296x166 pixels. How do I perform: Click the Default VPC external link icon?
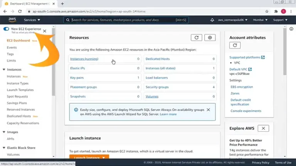coord(250,69)
